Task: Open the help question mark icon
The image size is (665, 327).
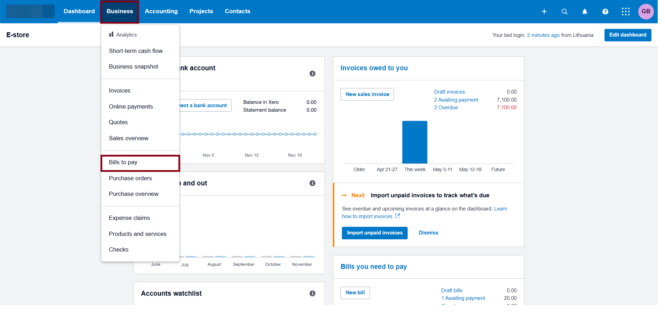Action: (x=605, y=11)
